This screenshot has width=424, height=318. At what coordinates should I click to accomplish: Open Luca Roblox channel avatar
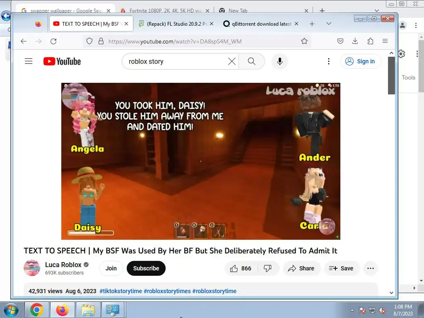pyautogui.click(x=31, y=268)
